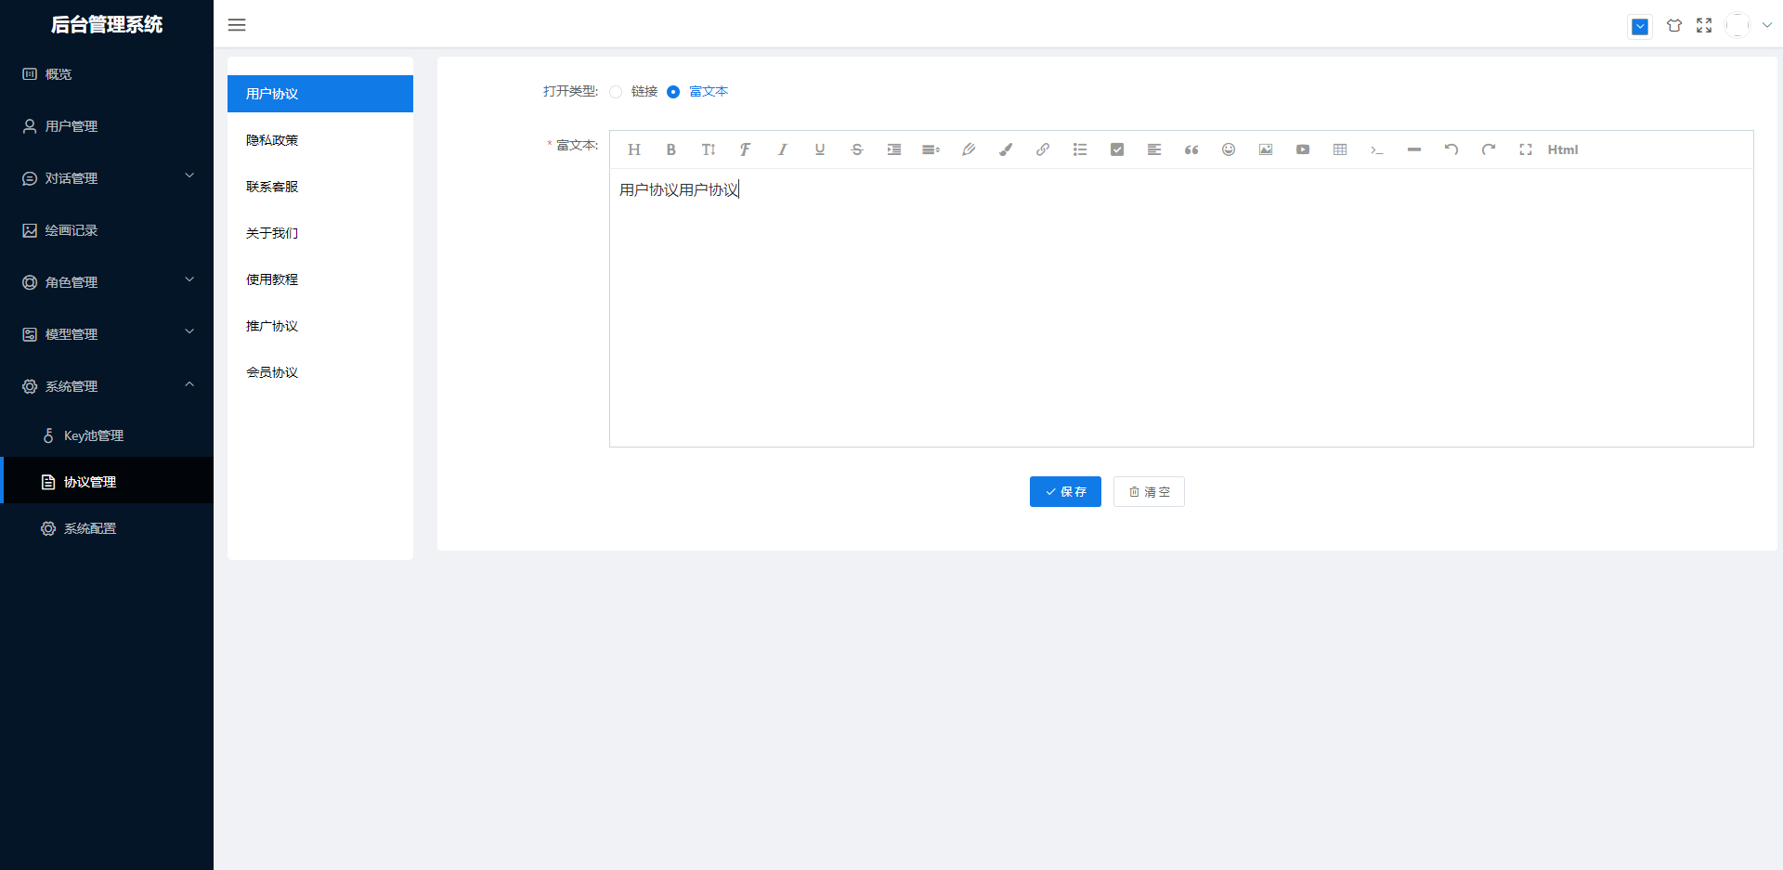Undo the last edit in editor
This screenshot has width=1783, height=870.
[1451, 149]
